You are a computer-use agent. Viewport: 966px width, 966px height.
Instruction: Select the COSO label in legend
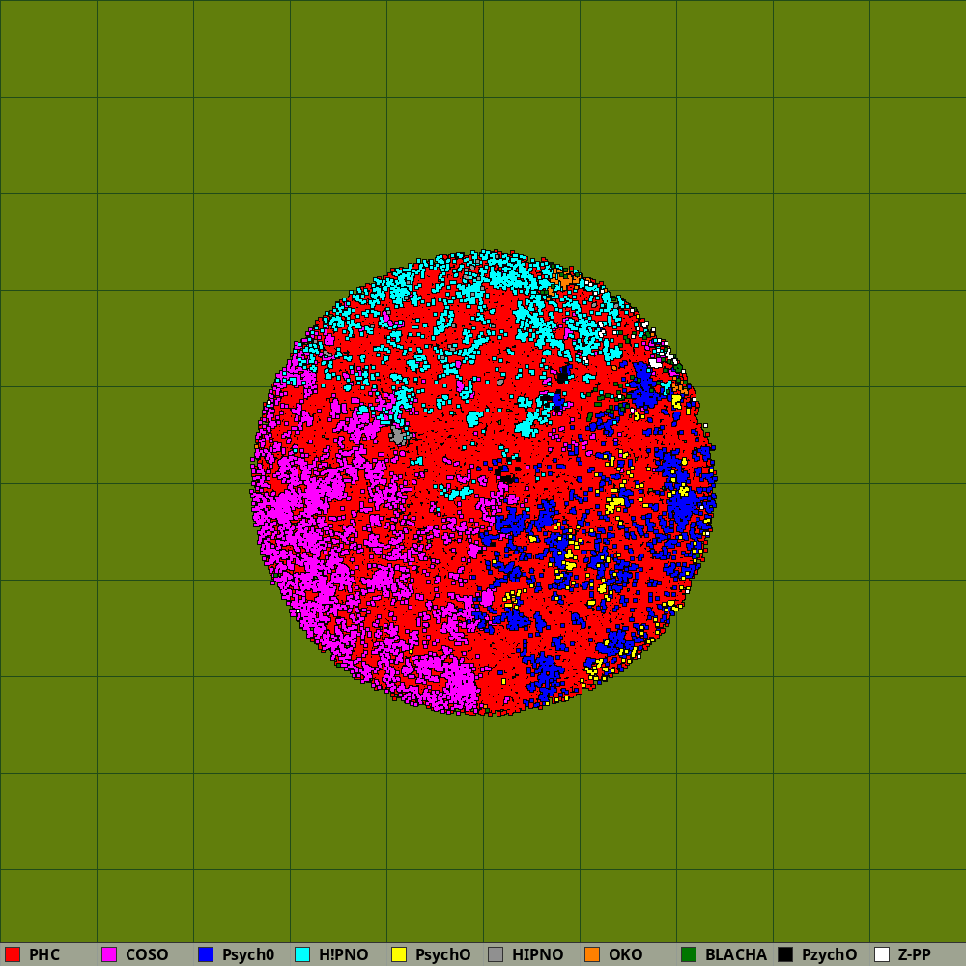147,954
